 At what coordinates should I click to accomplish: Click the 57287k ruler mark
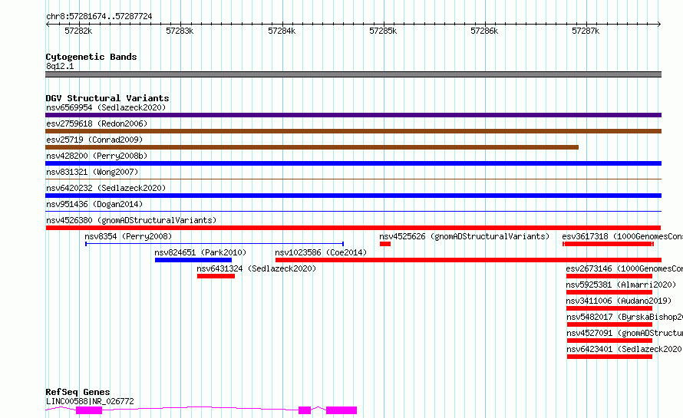coord(586,31)
